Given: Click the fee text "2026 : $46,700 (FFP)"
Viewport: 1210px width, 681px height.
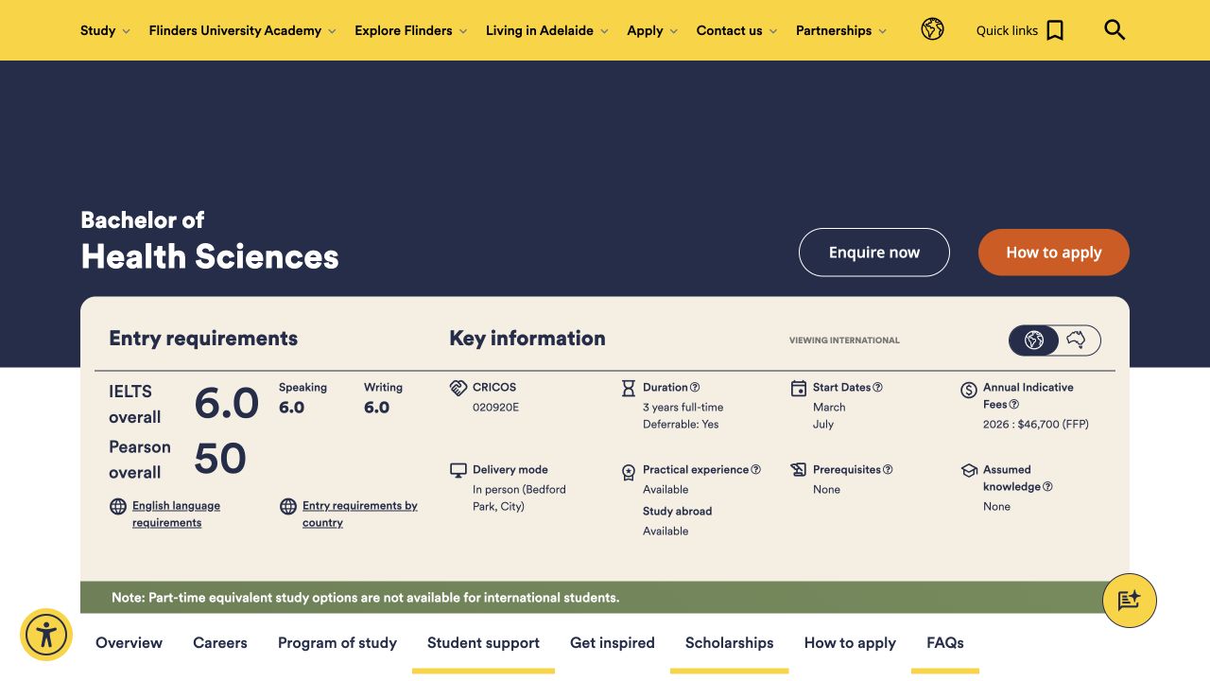Looking at the screenshot, I should click(1036, 425).
